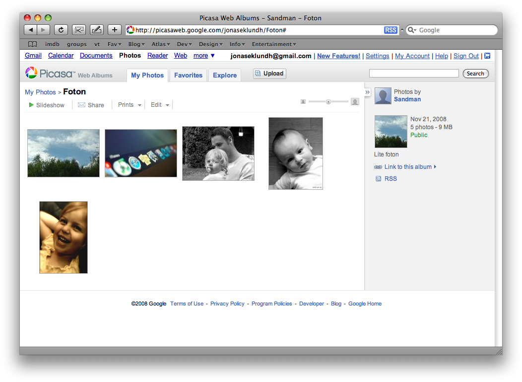
Task: Click the Upload button
Action: (269, 74)
